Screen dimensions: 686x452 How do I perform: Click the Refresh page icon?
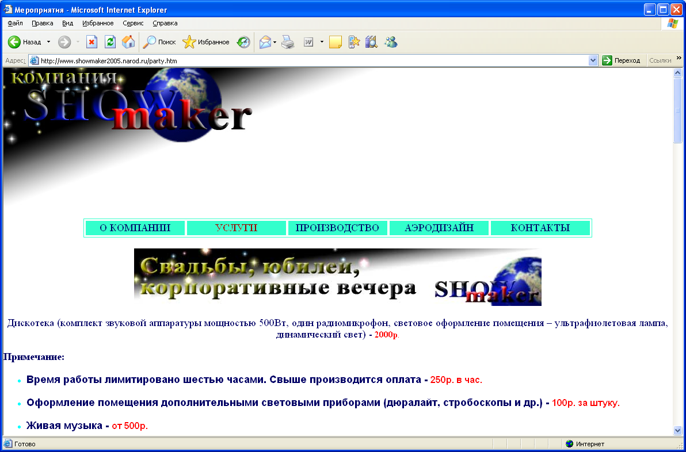(x=110, y=42)
